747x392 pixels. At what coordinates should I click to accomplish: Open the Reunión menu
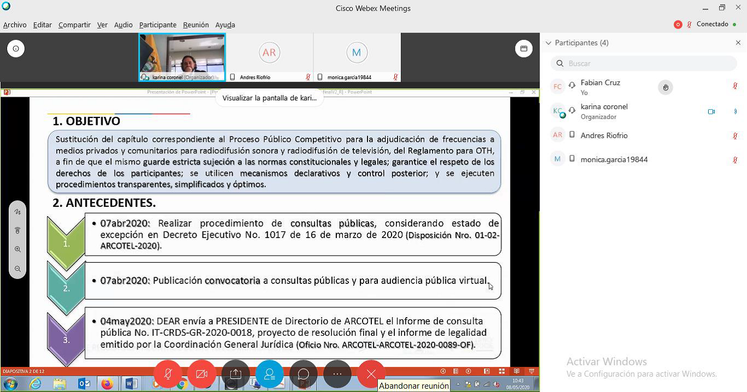tap(195, 25)
